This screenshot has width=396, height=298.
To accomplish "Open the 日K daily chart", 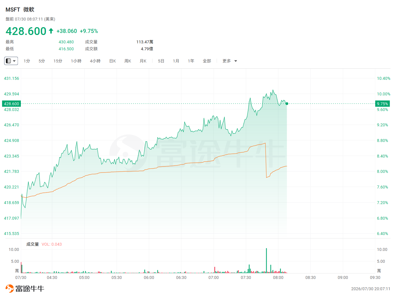I will 113,61.
